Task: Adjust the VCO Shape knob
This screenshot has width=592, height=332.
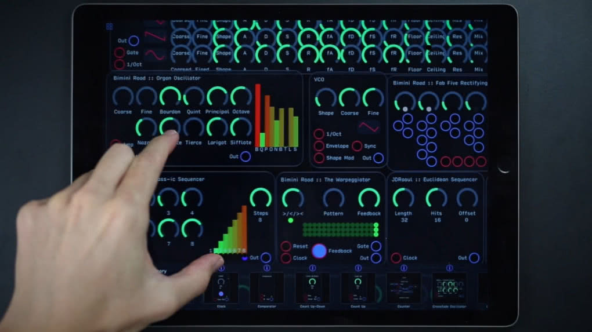Action: (326, 98)
